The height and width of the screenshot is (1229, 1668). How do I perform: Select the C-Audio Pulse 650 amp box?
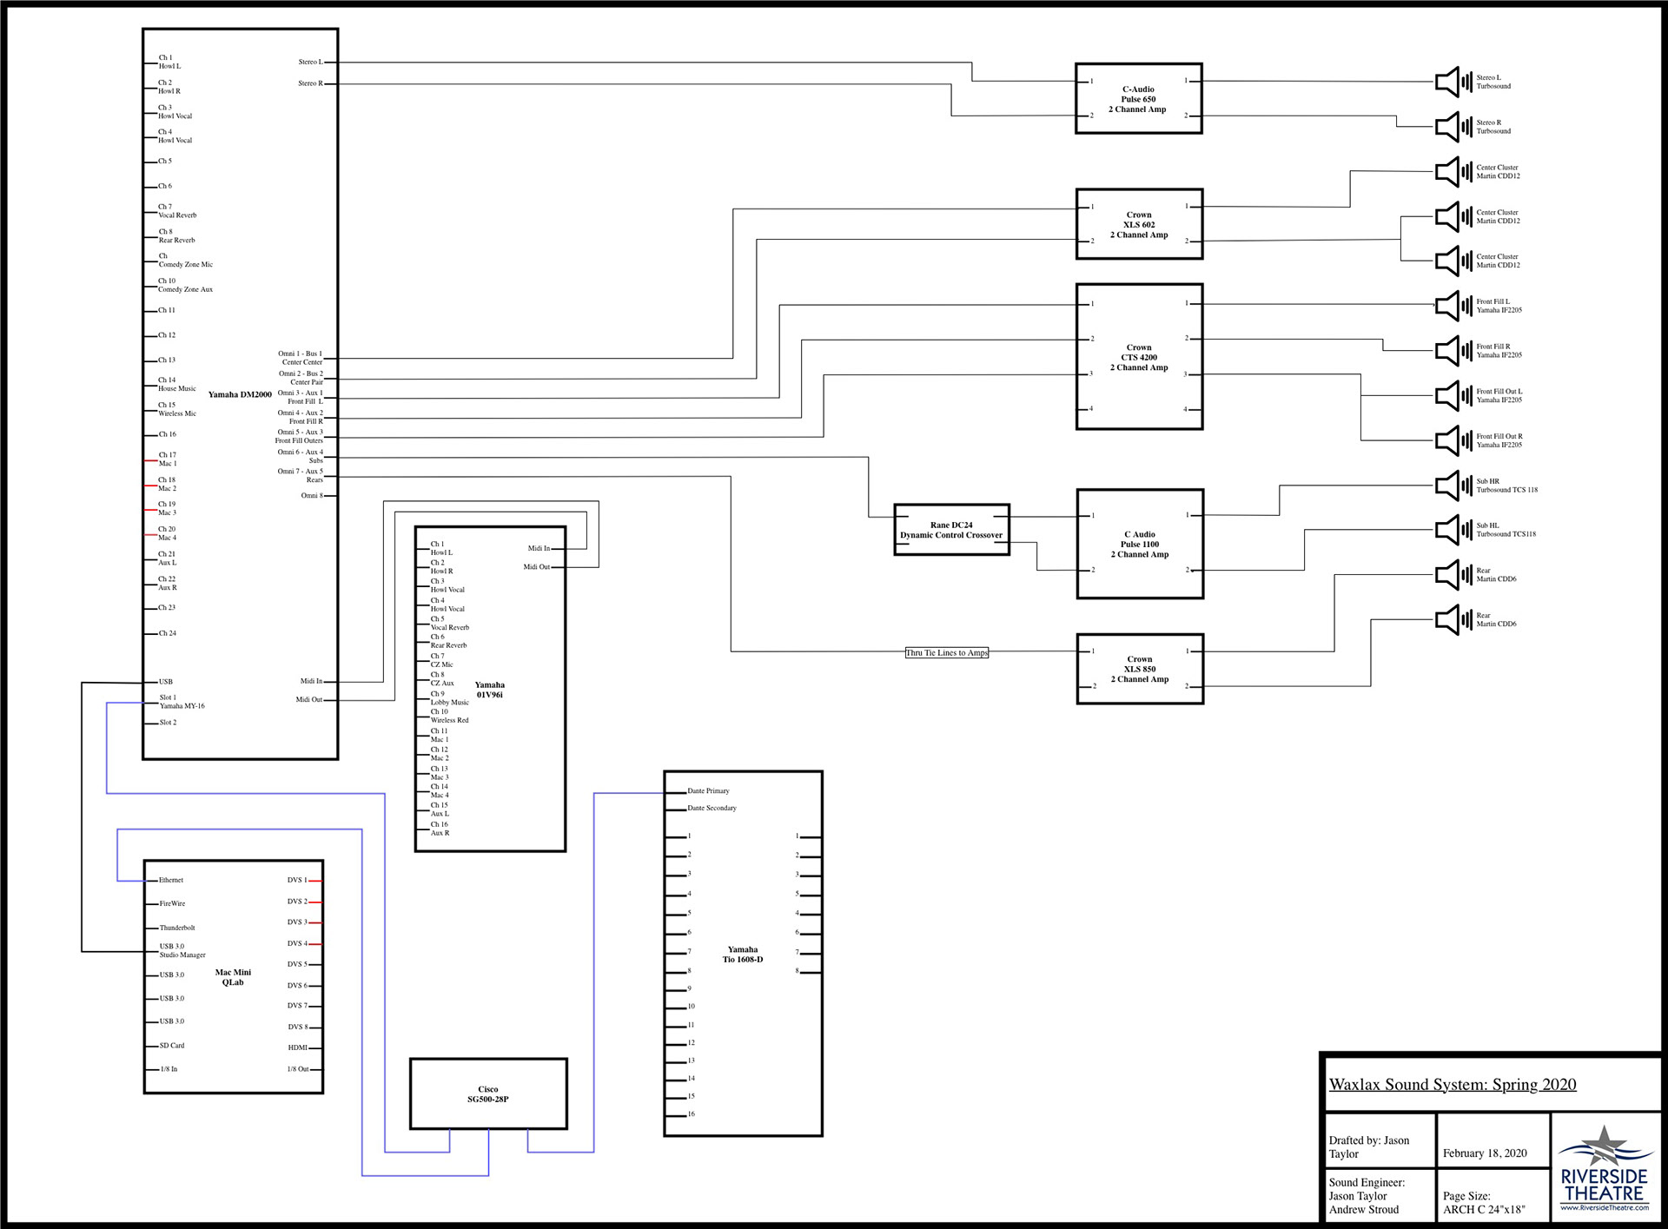tap(1138, 98)
